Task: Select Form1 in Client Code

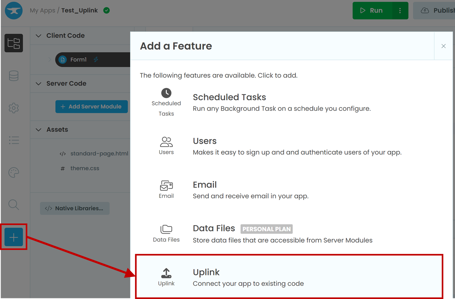Action: click(x=93, y=60)
